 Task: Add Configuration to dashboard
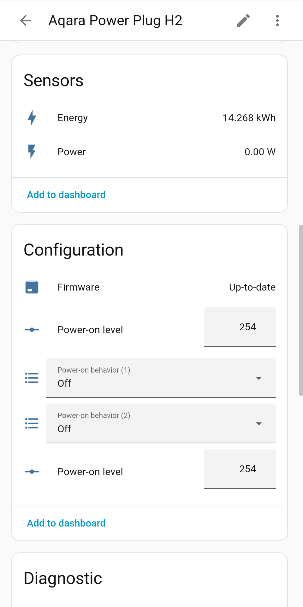pyautogui.click(x=66, y=523)
